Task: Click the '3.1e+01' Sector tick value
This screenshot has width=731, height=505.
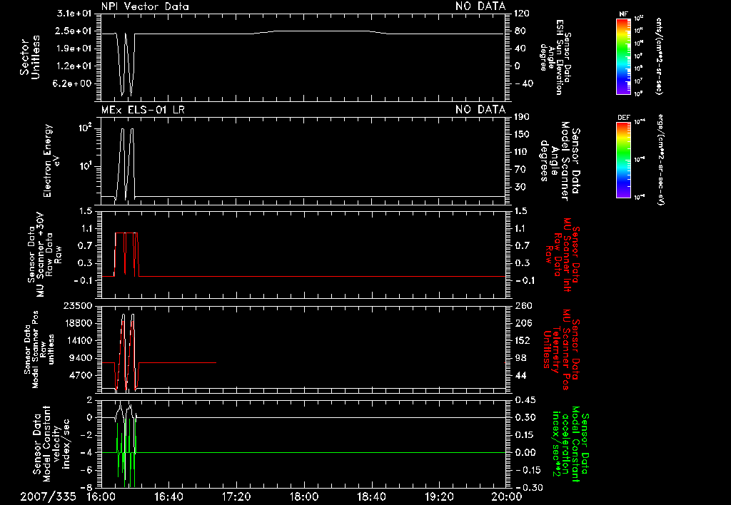Action: pos(74,14)
